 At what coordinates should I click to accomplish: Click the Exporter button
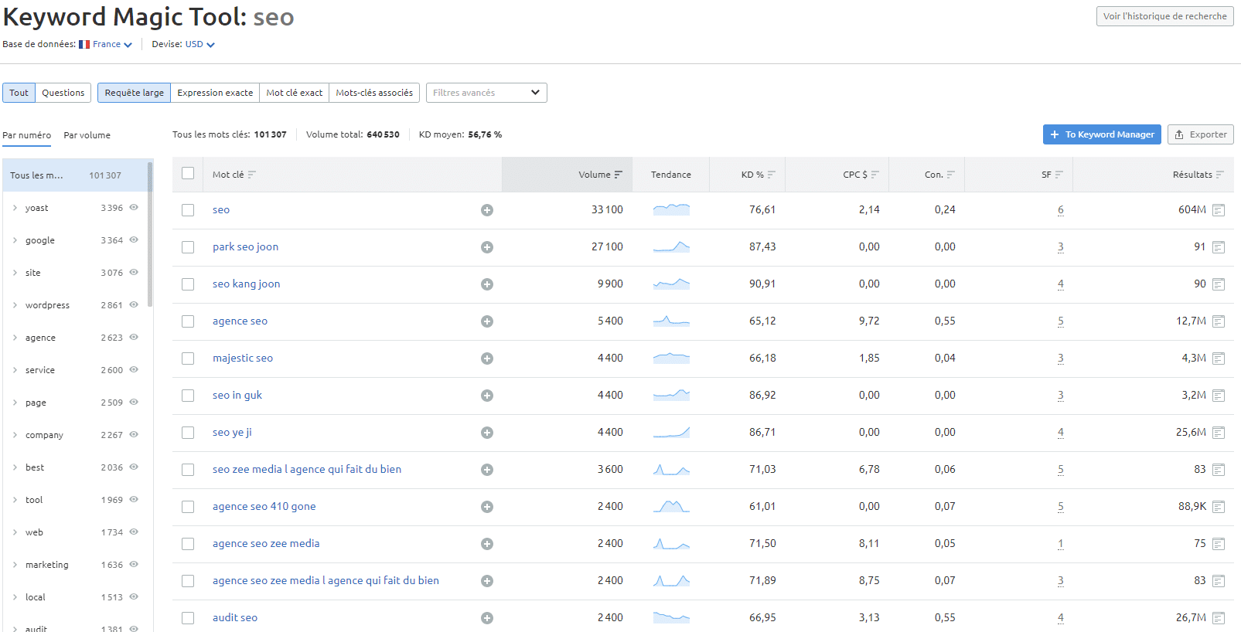coord(1201,134)
